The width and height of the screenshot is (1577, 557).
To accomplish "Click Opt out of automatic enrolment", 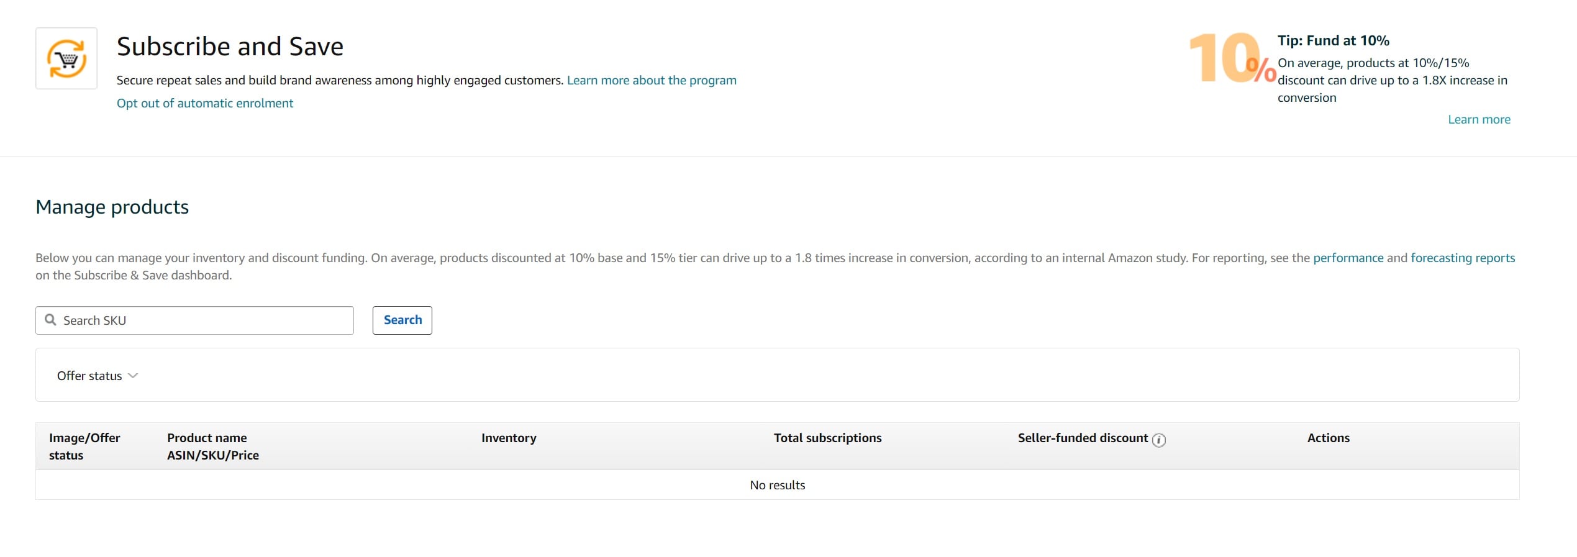I will coord(205,103).
